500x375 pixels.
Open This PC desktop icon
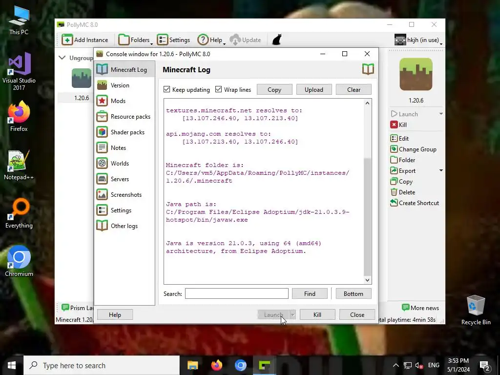pyautogui.click(x=19, y=20)
